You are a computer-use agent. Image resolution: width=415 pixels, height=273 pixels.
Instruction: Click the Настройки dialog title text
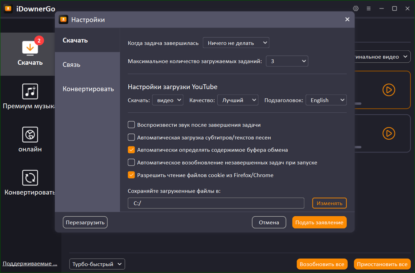point(88,19)
